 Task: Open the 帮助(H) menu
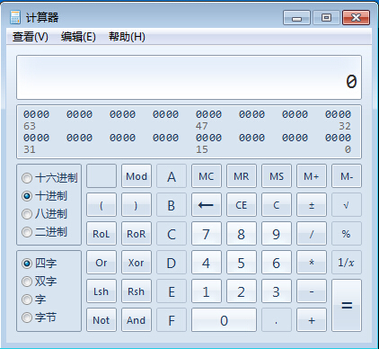click(x=127, y=37)
